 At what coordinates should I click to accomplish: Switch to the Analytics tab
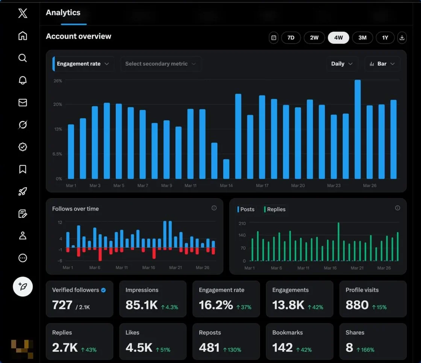(x=63, y=13)
